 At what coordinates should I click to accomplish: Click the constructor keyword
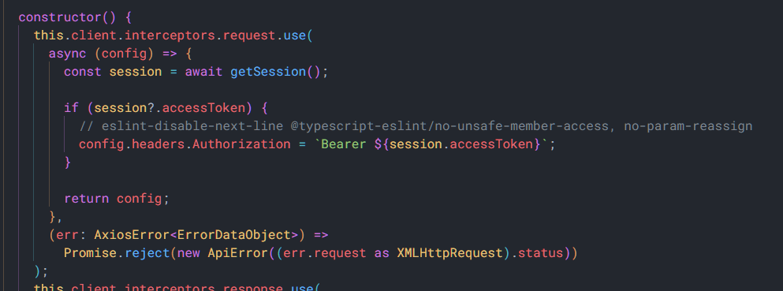(60, 17)
